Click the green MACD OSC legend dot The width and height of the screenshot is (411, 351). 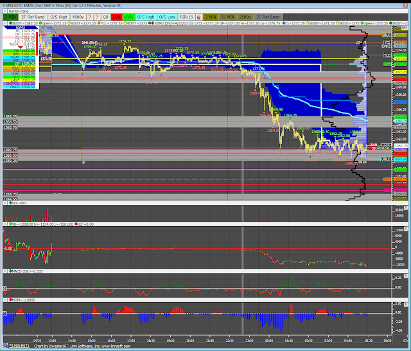(10, 271)
